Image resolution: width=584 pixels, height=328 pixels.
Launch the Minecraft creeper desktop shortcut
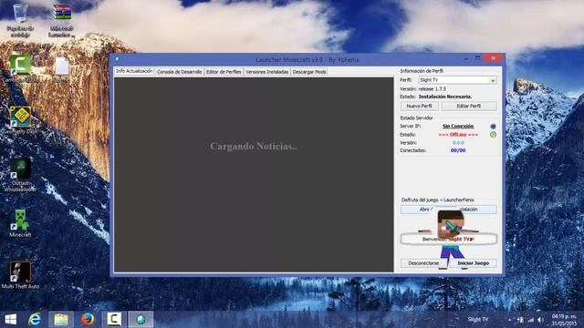(20, 222)
